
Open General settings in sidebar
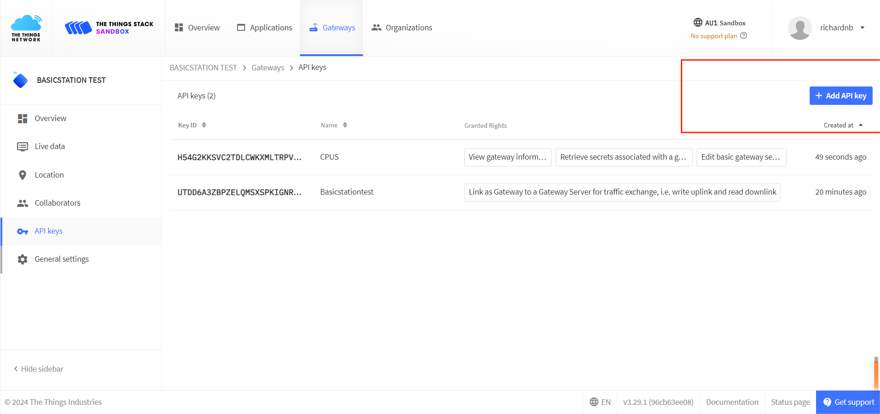tap(62, 259)
